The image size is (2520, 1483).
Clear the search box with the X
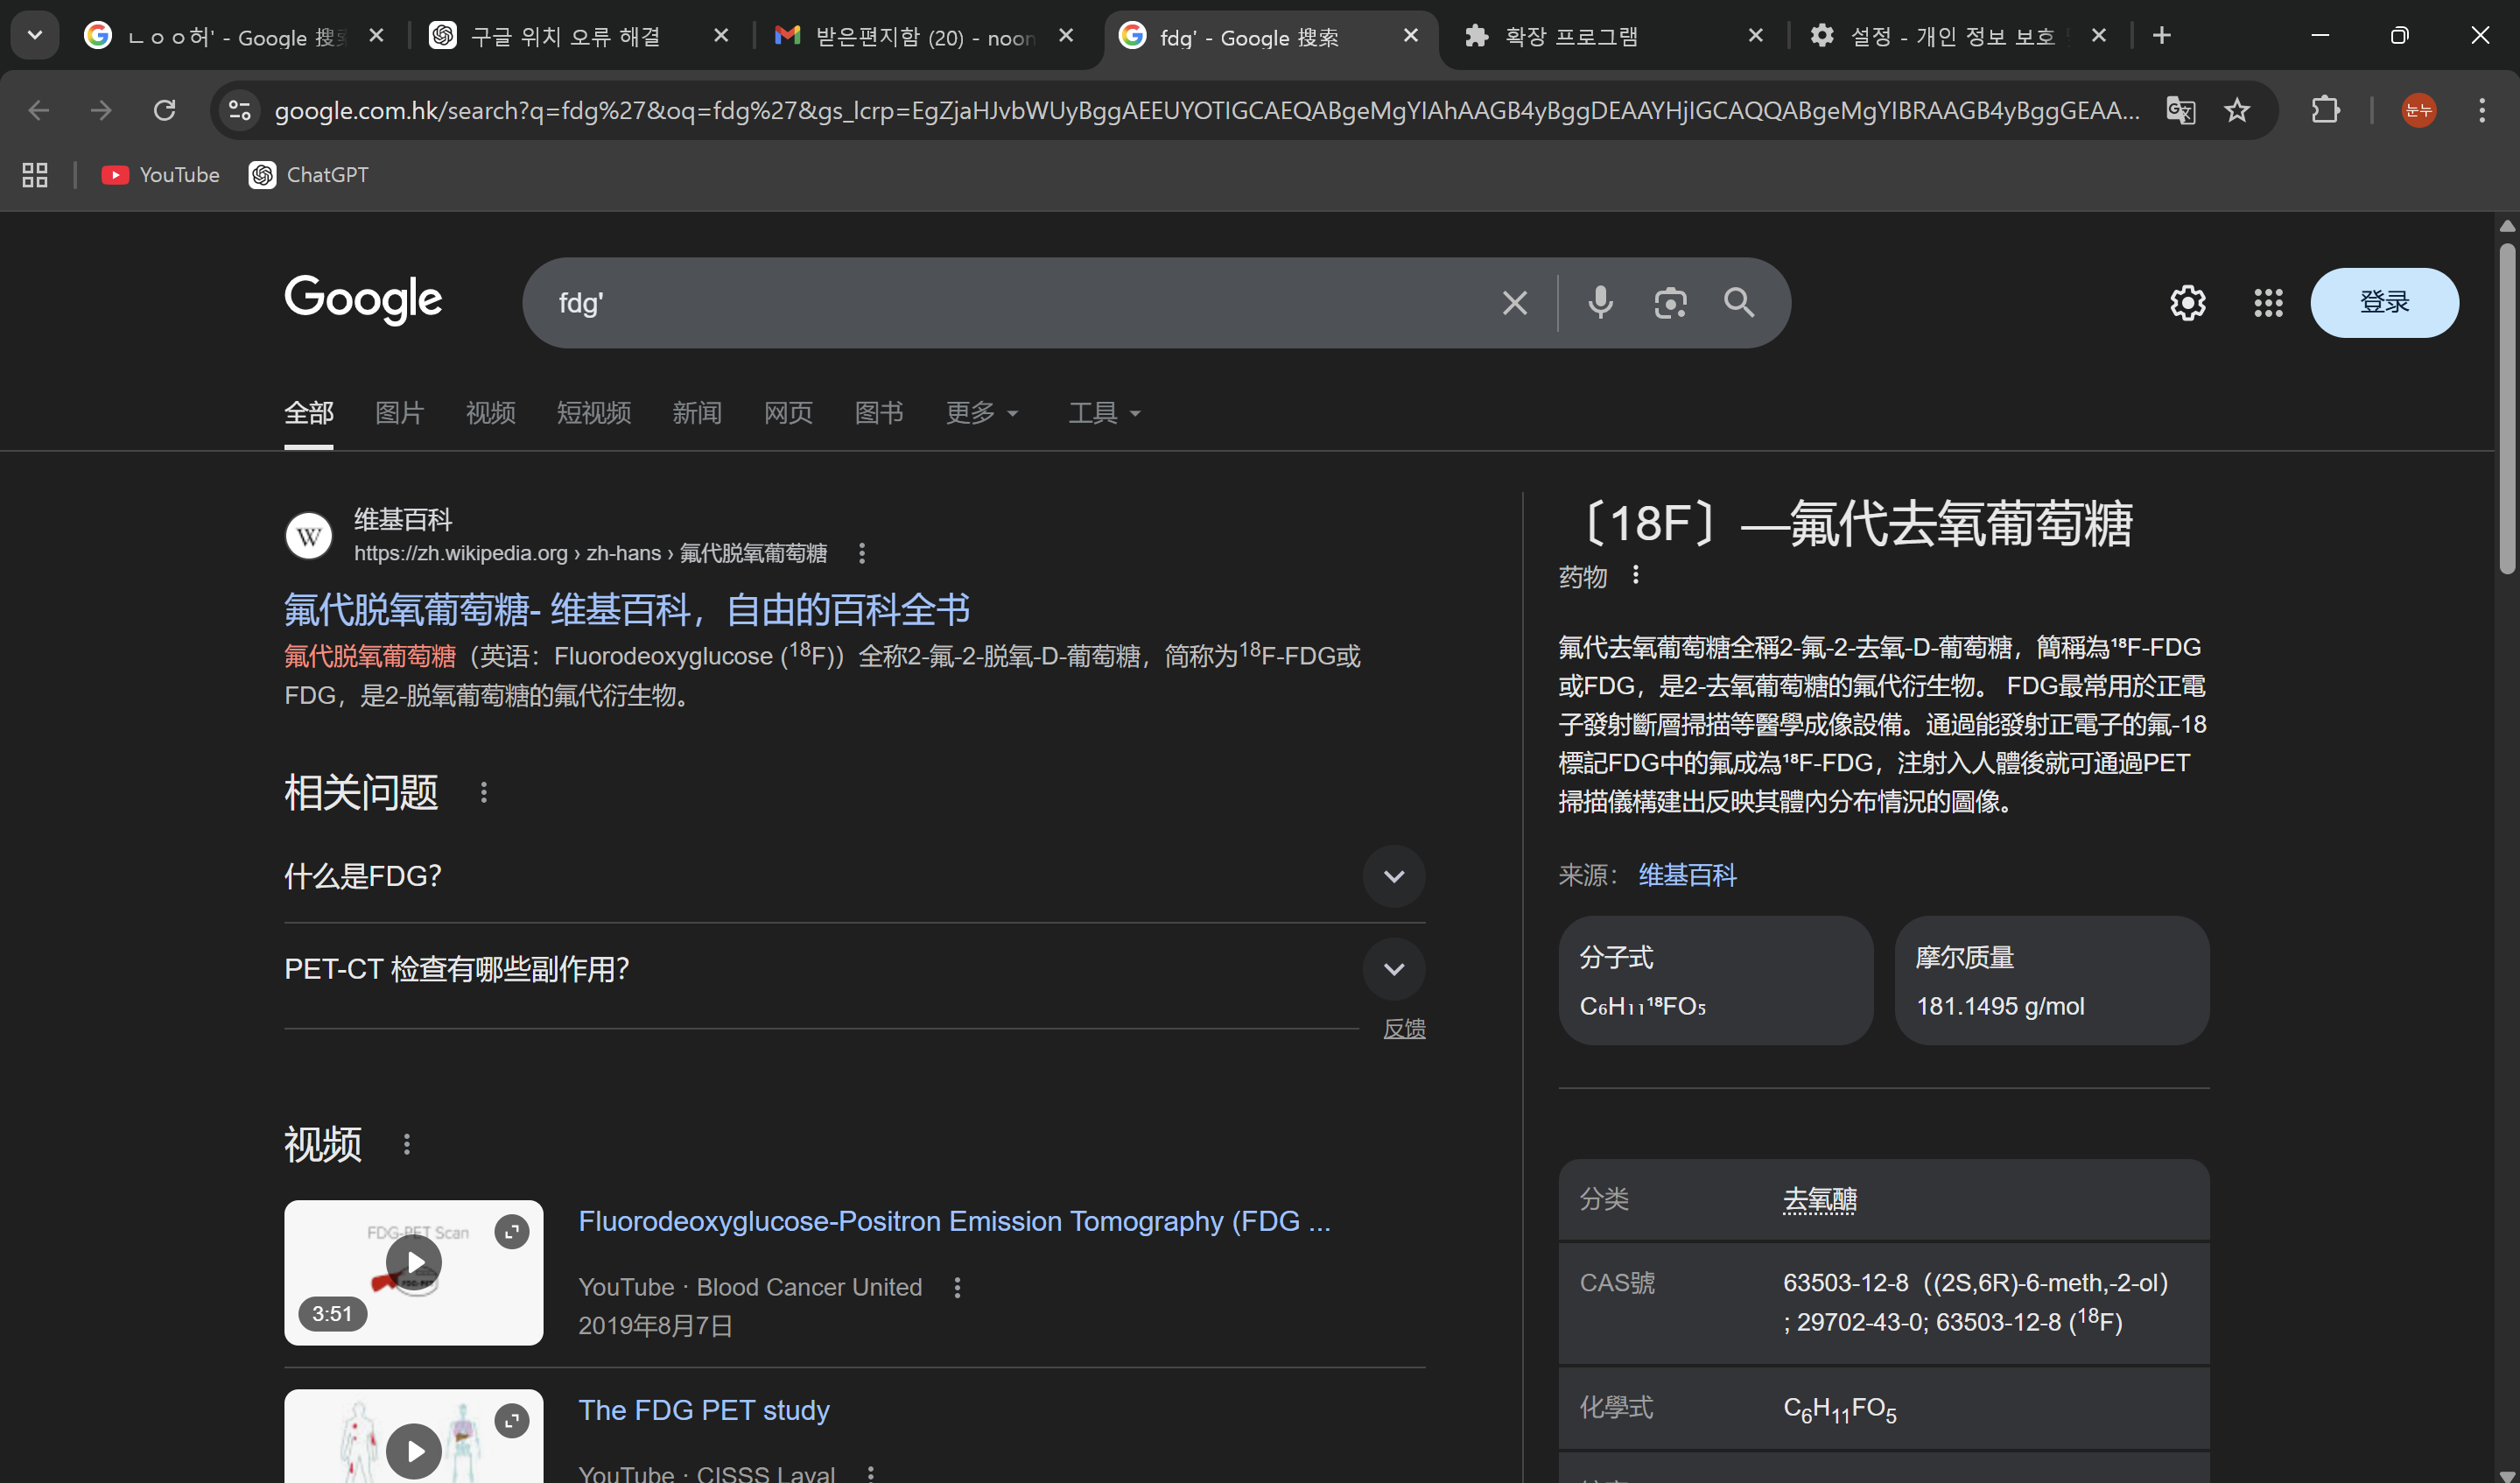pos(1515,303)
